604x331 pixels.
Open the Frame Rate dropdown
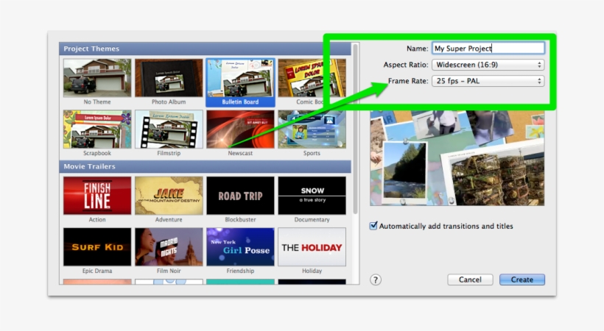(x=488, y=81)
